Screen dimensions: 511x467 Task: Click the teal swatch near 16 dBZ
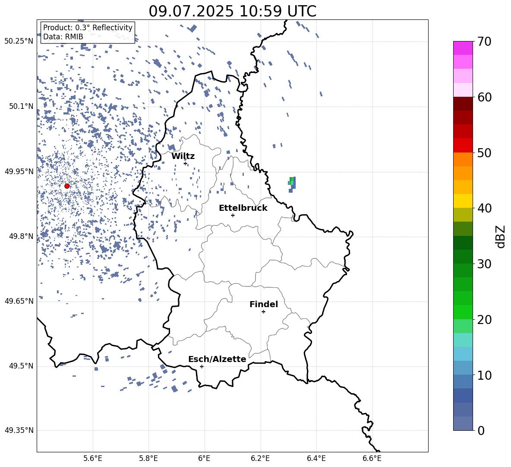coord(463,340)
